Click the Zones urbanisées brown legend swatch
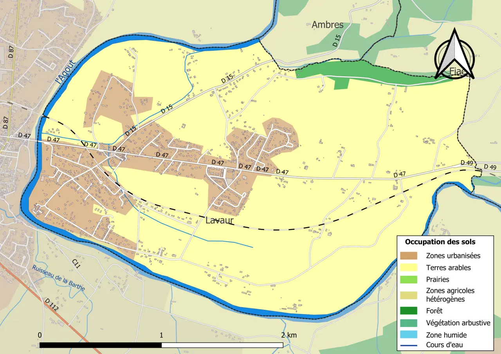The image size is (501, 354). click(409, 256)
